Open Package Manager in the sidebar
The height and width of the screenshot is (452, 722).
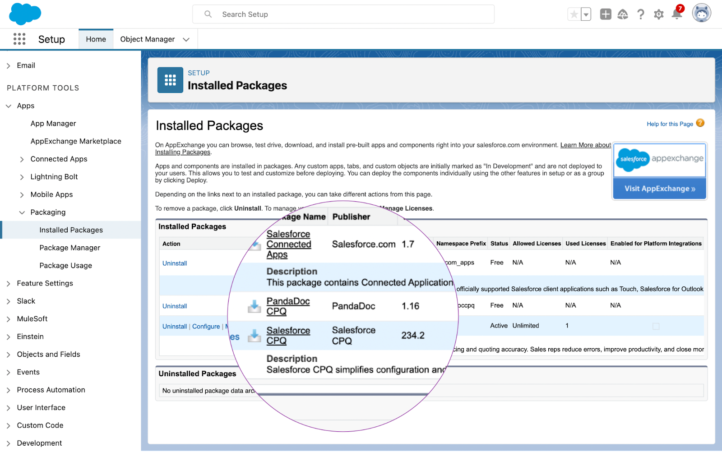tap(70, 248)
